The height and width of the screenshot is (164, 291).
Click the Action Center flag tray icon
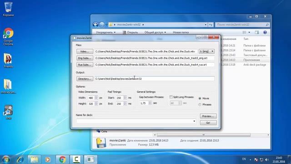pos(256,159)
